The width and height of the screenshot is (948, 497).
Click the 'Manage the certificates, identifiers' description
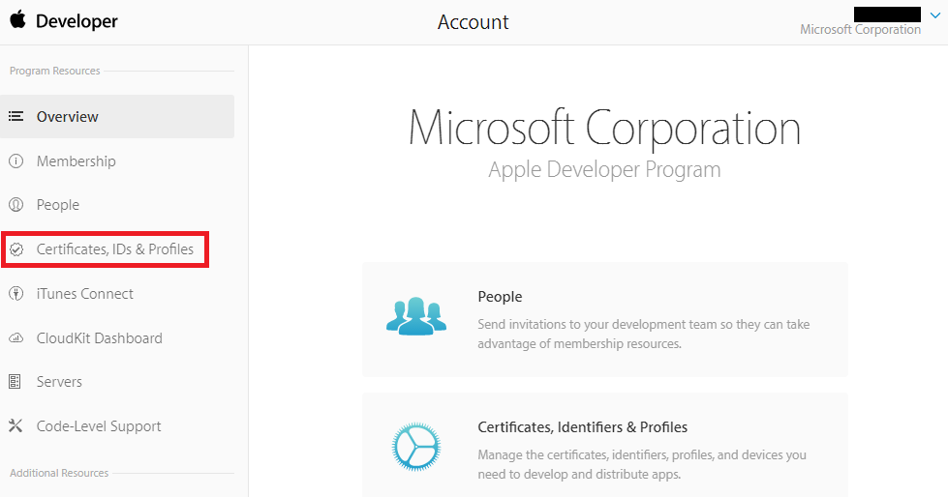[642, 464]
